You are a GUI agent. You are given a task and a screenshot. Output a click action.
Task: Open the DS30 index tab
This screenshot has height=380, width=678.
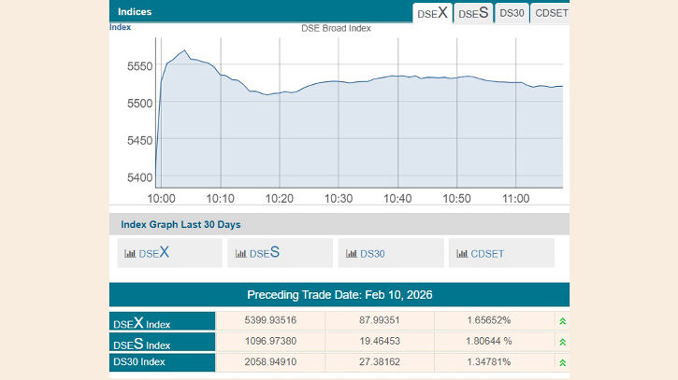point(512,13)
